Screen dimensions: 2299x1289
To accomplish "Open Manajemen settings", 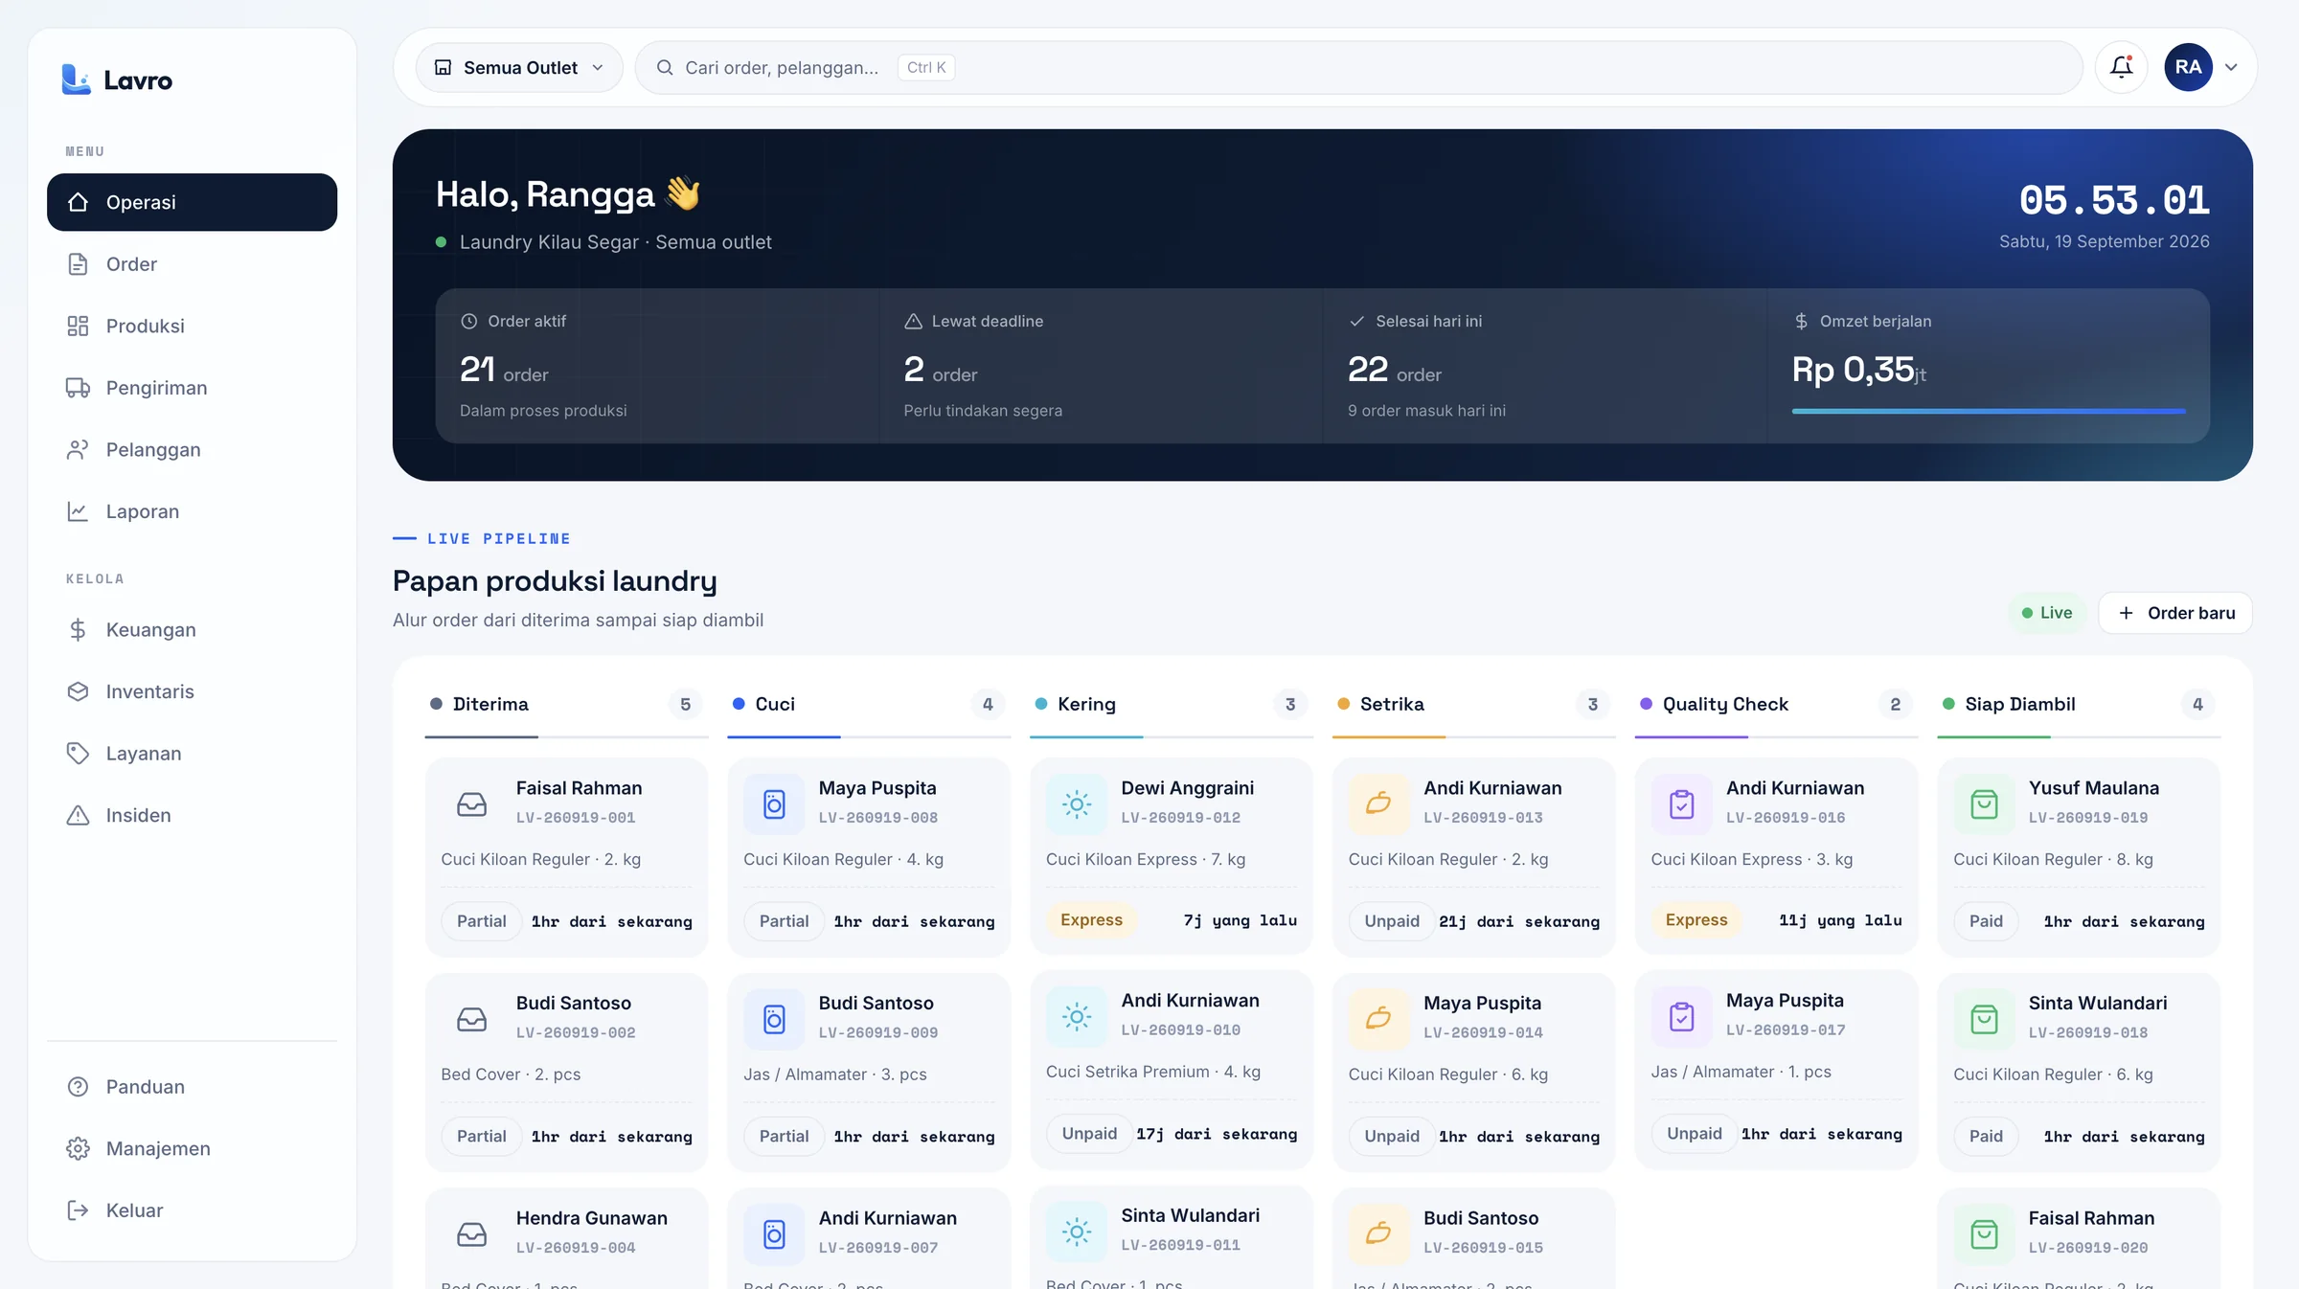I will pos(192,1148).
